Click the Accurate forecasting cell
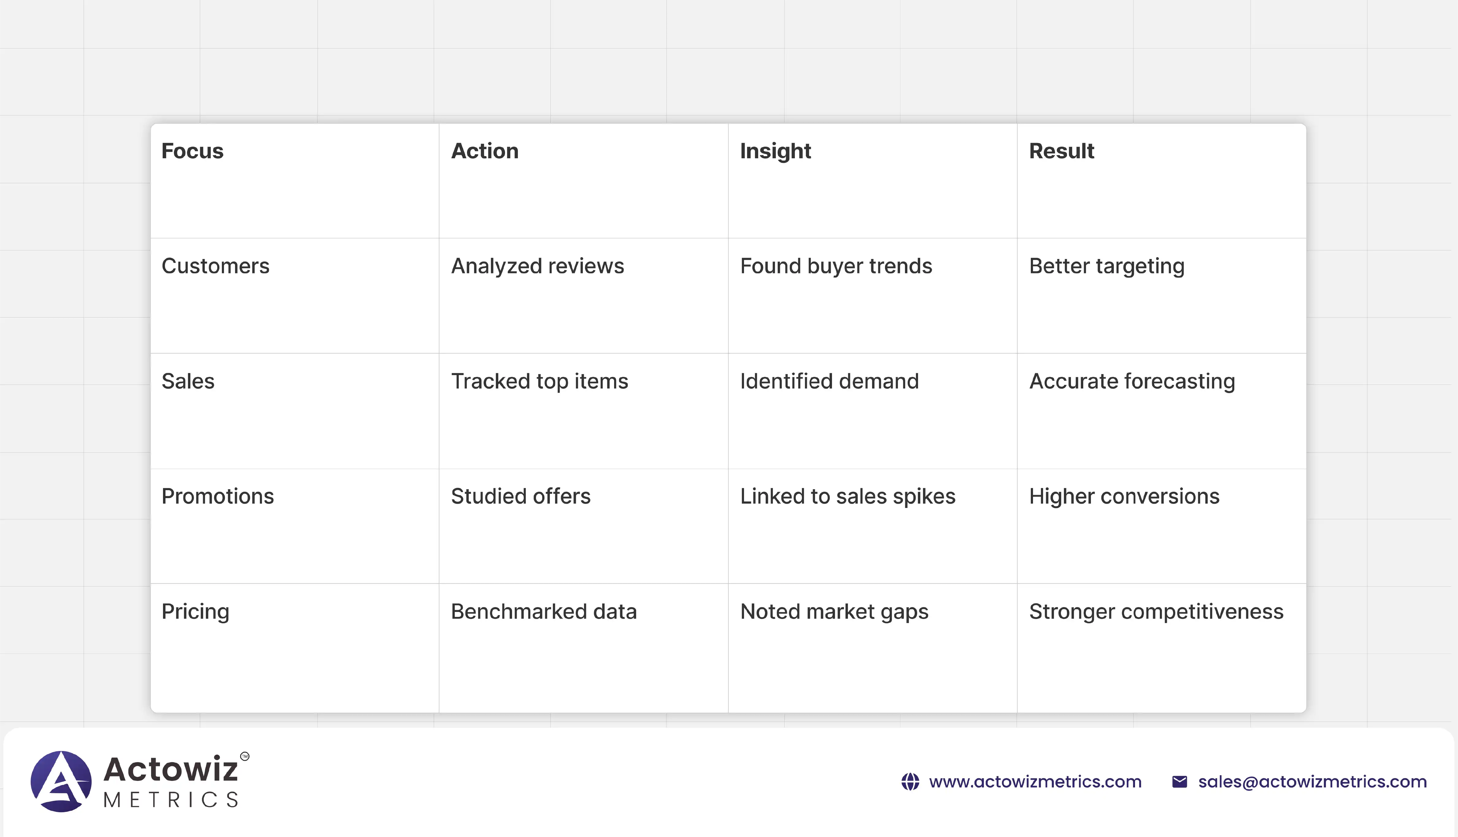The image size is (1458, 837). click(x=1131, y=381)
